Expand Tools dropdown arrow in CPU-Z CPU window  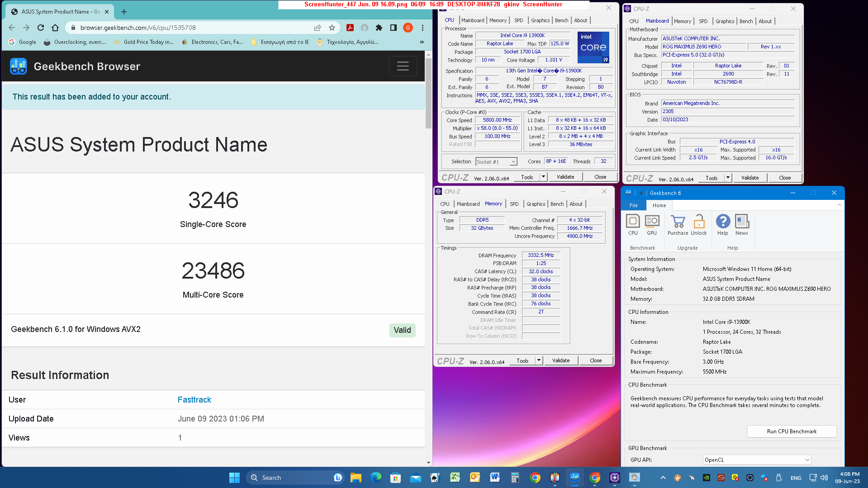tap(543, 177)
